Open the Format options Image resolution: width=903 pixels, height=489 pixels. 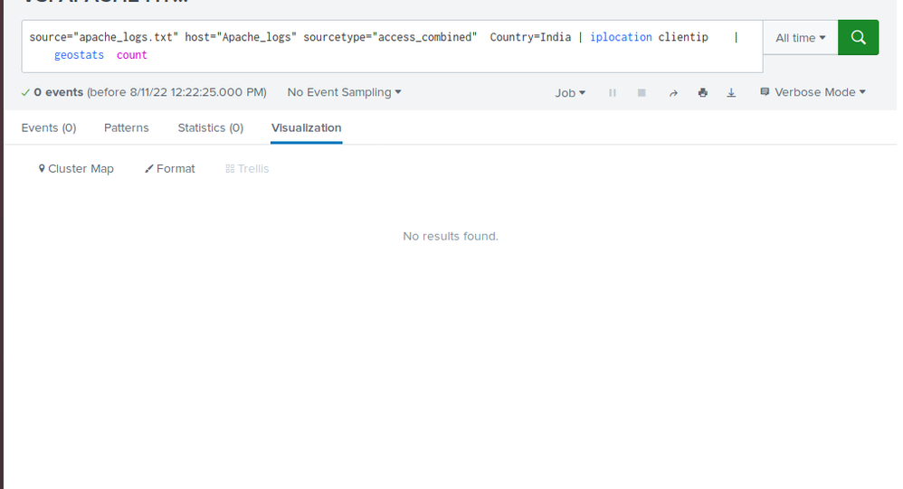[x=170, y=169]
